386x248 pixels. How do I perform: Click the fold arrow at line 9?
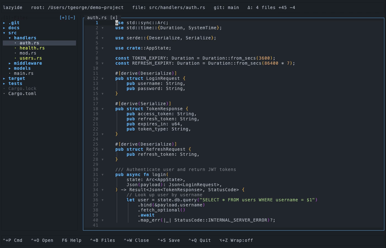point(103,63)
